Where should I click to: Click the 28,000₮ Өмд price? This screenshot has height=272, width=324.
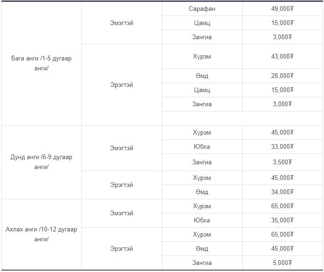[x=282, y=76]
